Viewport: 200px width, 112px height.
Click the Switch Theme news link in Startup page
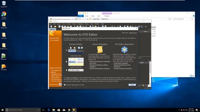[55, 77]
